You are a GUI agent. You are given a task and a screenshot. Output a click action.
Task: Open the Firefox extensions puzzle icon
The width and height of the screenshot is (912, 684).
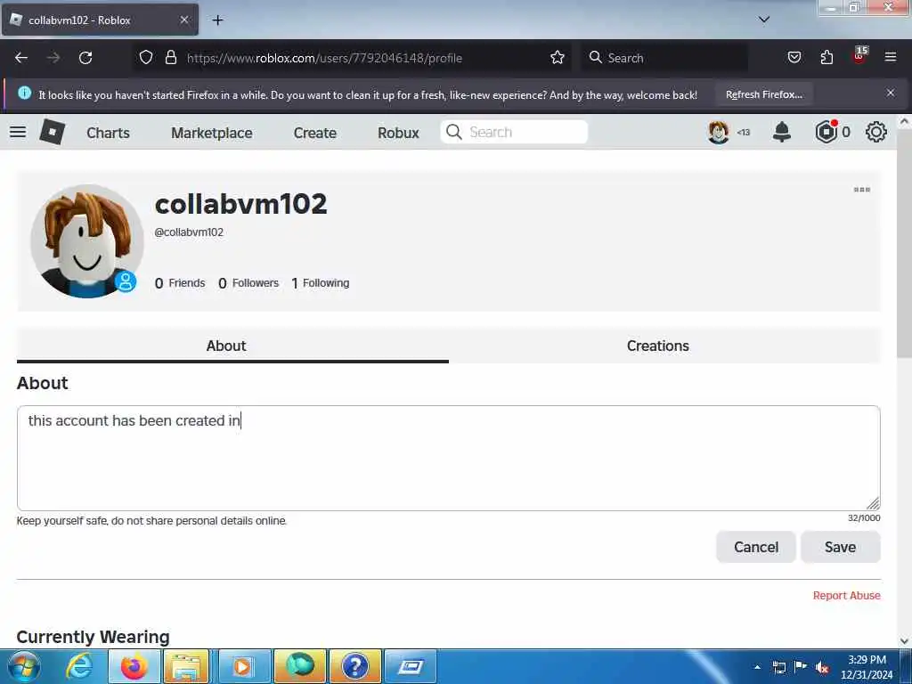[x=826, y=58]
